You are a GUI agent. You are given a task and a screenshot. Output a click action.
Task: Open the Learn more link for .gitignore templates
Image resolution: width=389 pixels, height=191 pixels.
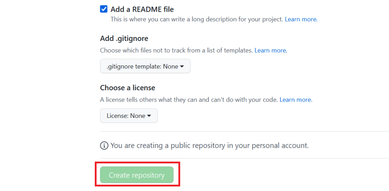[x=271, y=51]
